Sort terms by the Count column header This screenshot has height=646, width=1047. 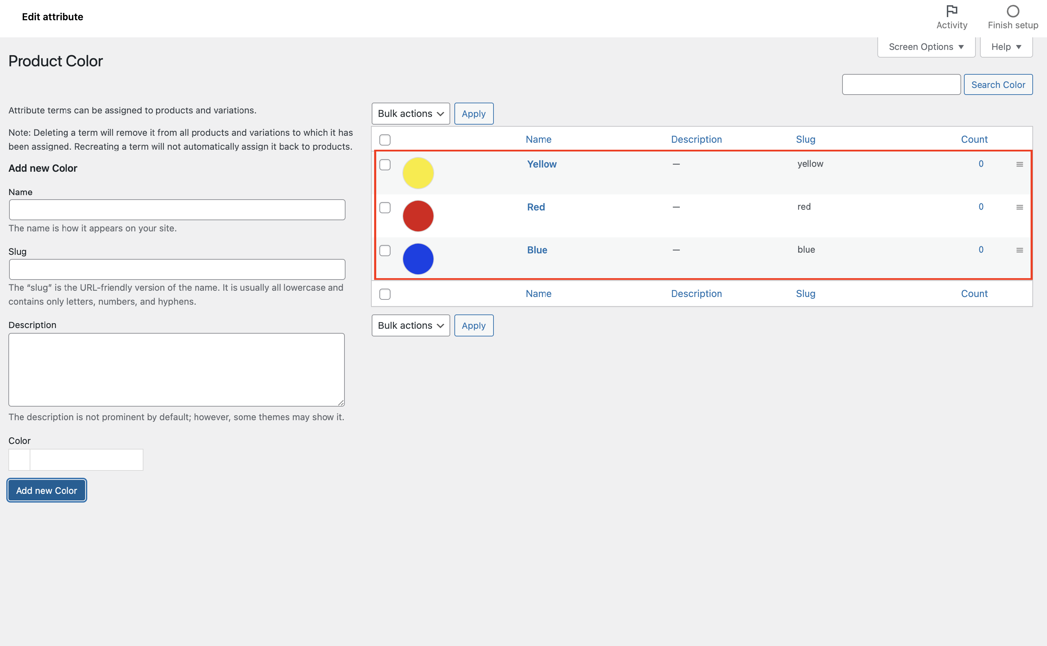point(974,139)
